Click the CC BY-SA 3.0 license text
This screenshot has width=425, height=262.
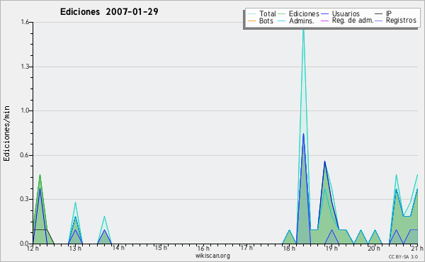(403, 257)
